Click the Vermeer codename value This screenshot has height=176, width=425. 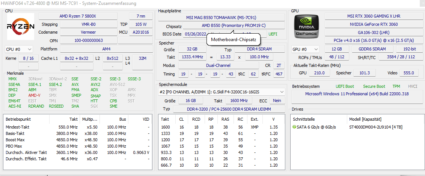coord(88,33)
